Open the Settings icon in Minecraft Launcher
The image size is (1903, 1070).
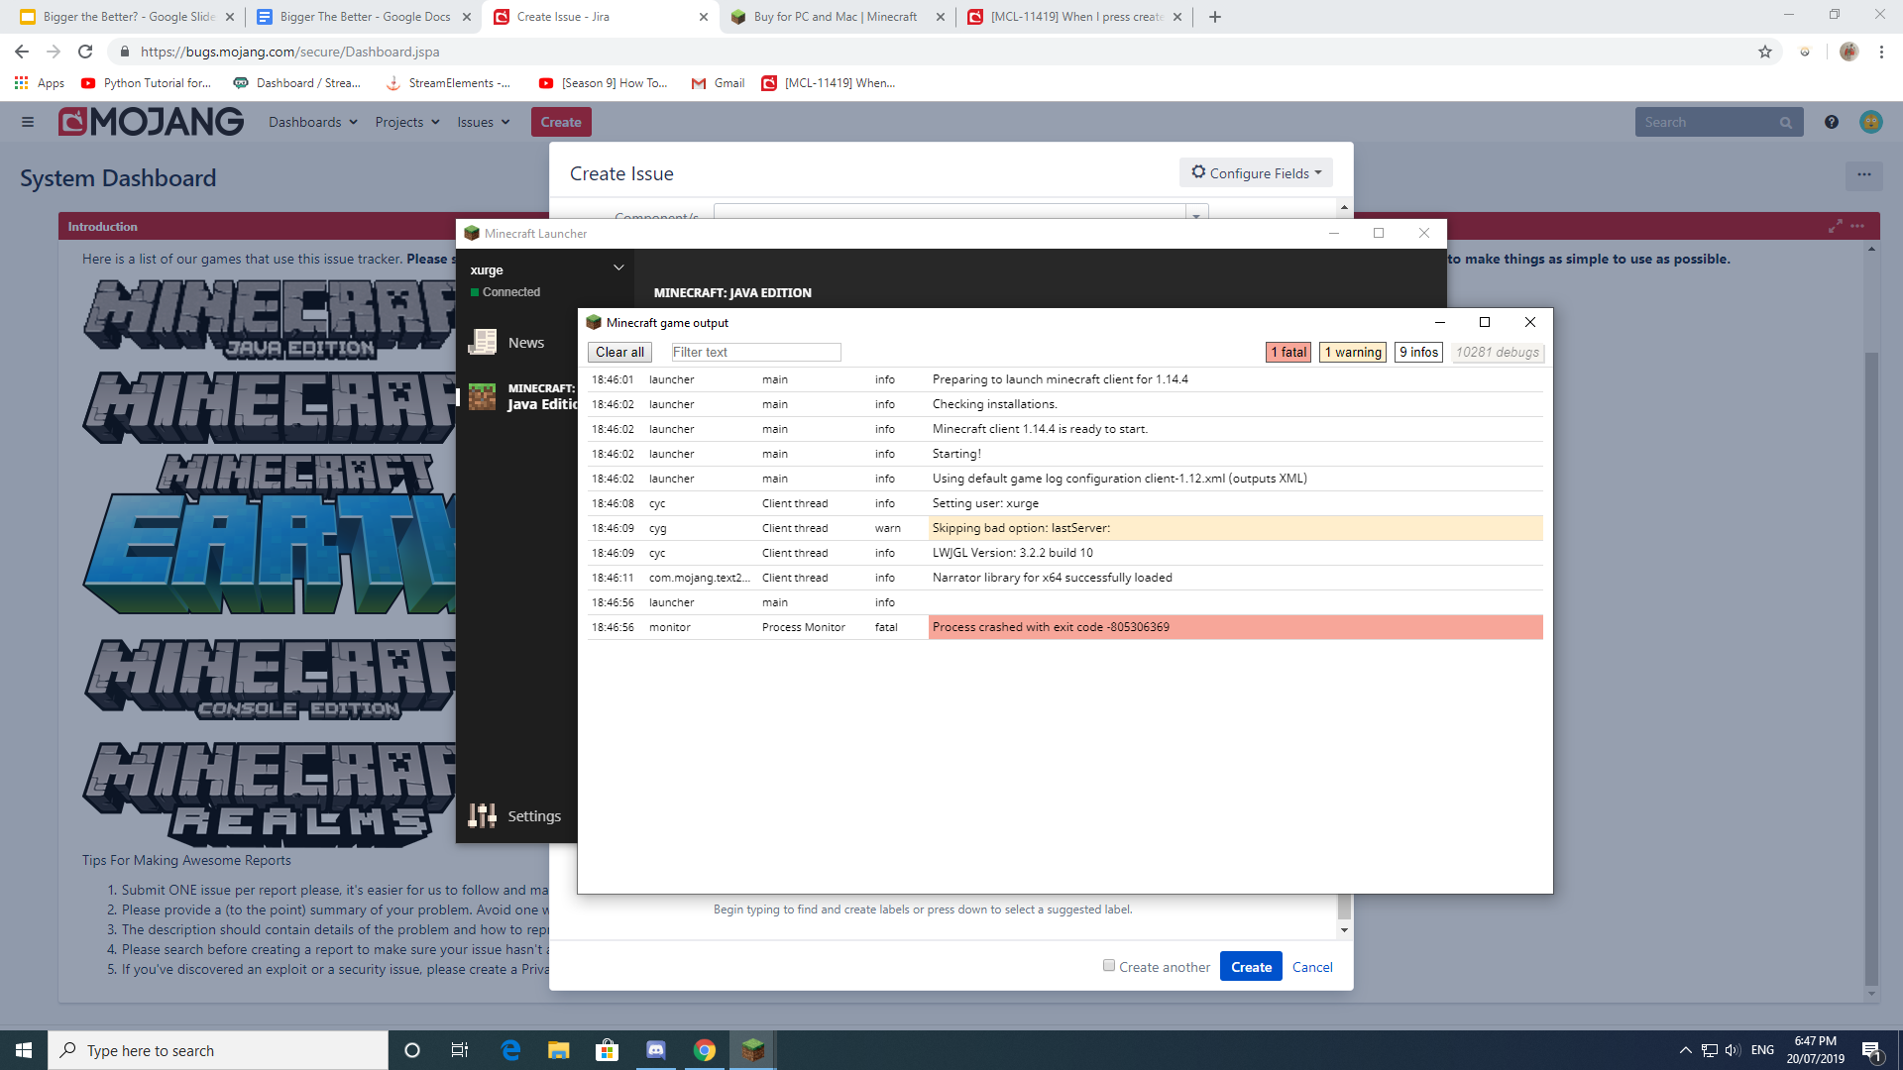click(483, 815)
